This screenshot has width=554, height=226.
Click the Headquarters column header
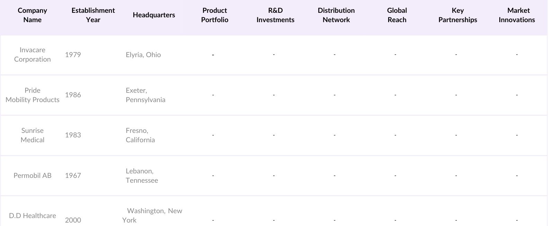click(154, 15)
